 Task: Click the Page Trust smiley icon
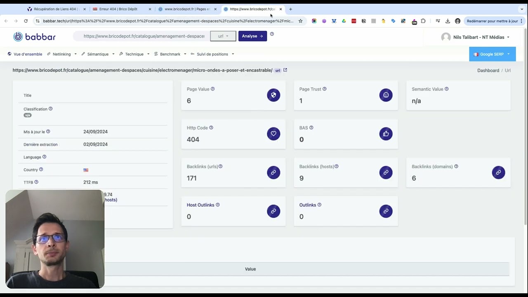[x=386, y=95]
